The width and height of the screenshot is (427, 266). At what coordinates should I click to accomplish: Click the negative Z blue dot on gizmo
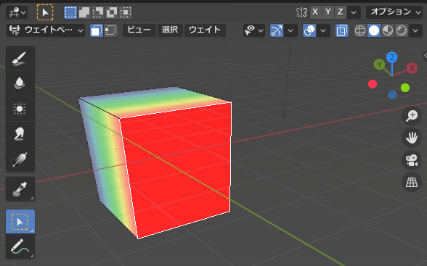(392, 95)
